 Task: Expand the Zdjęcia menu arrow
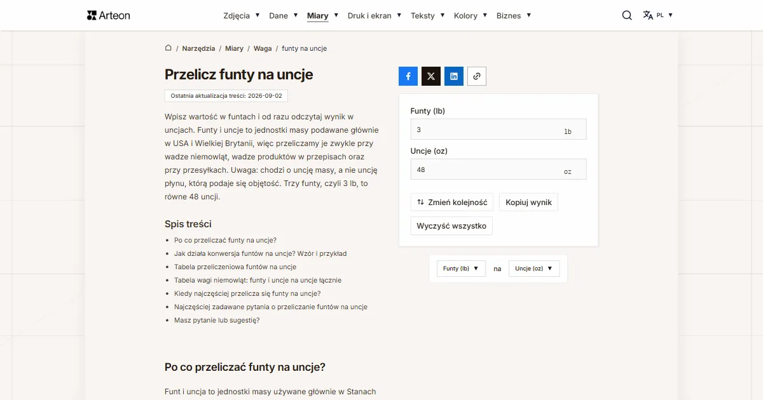[258, 15]
